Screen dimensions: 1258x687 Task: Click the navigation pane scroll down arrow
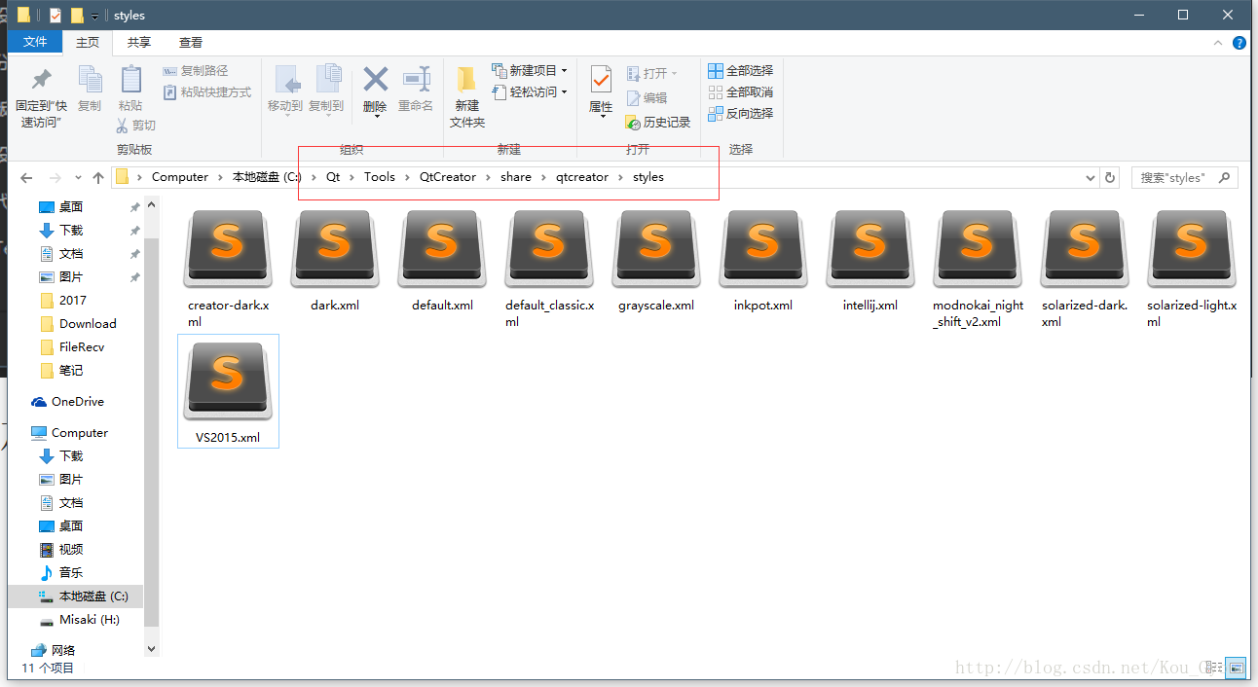click(151, 648)
